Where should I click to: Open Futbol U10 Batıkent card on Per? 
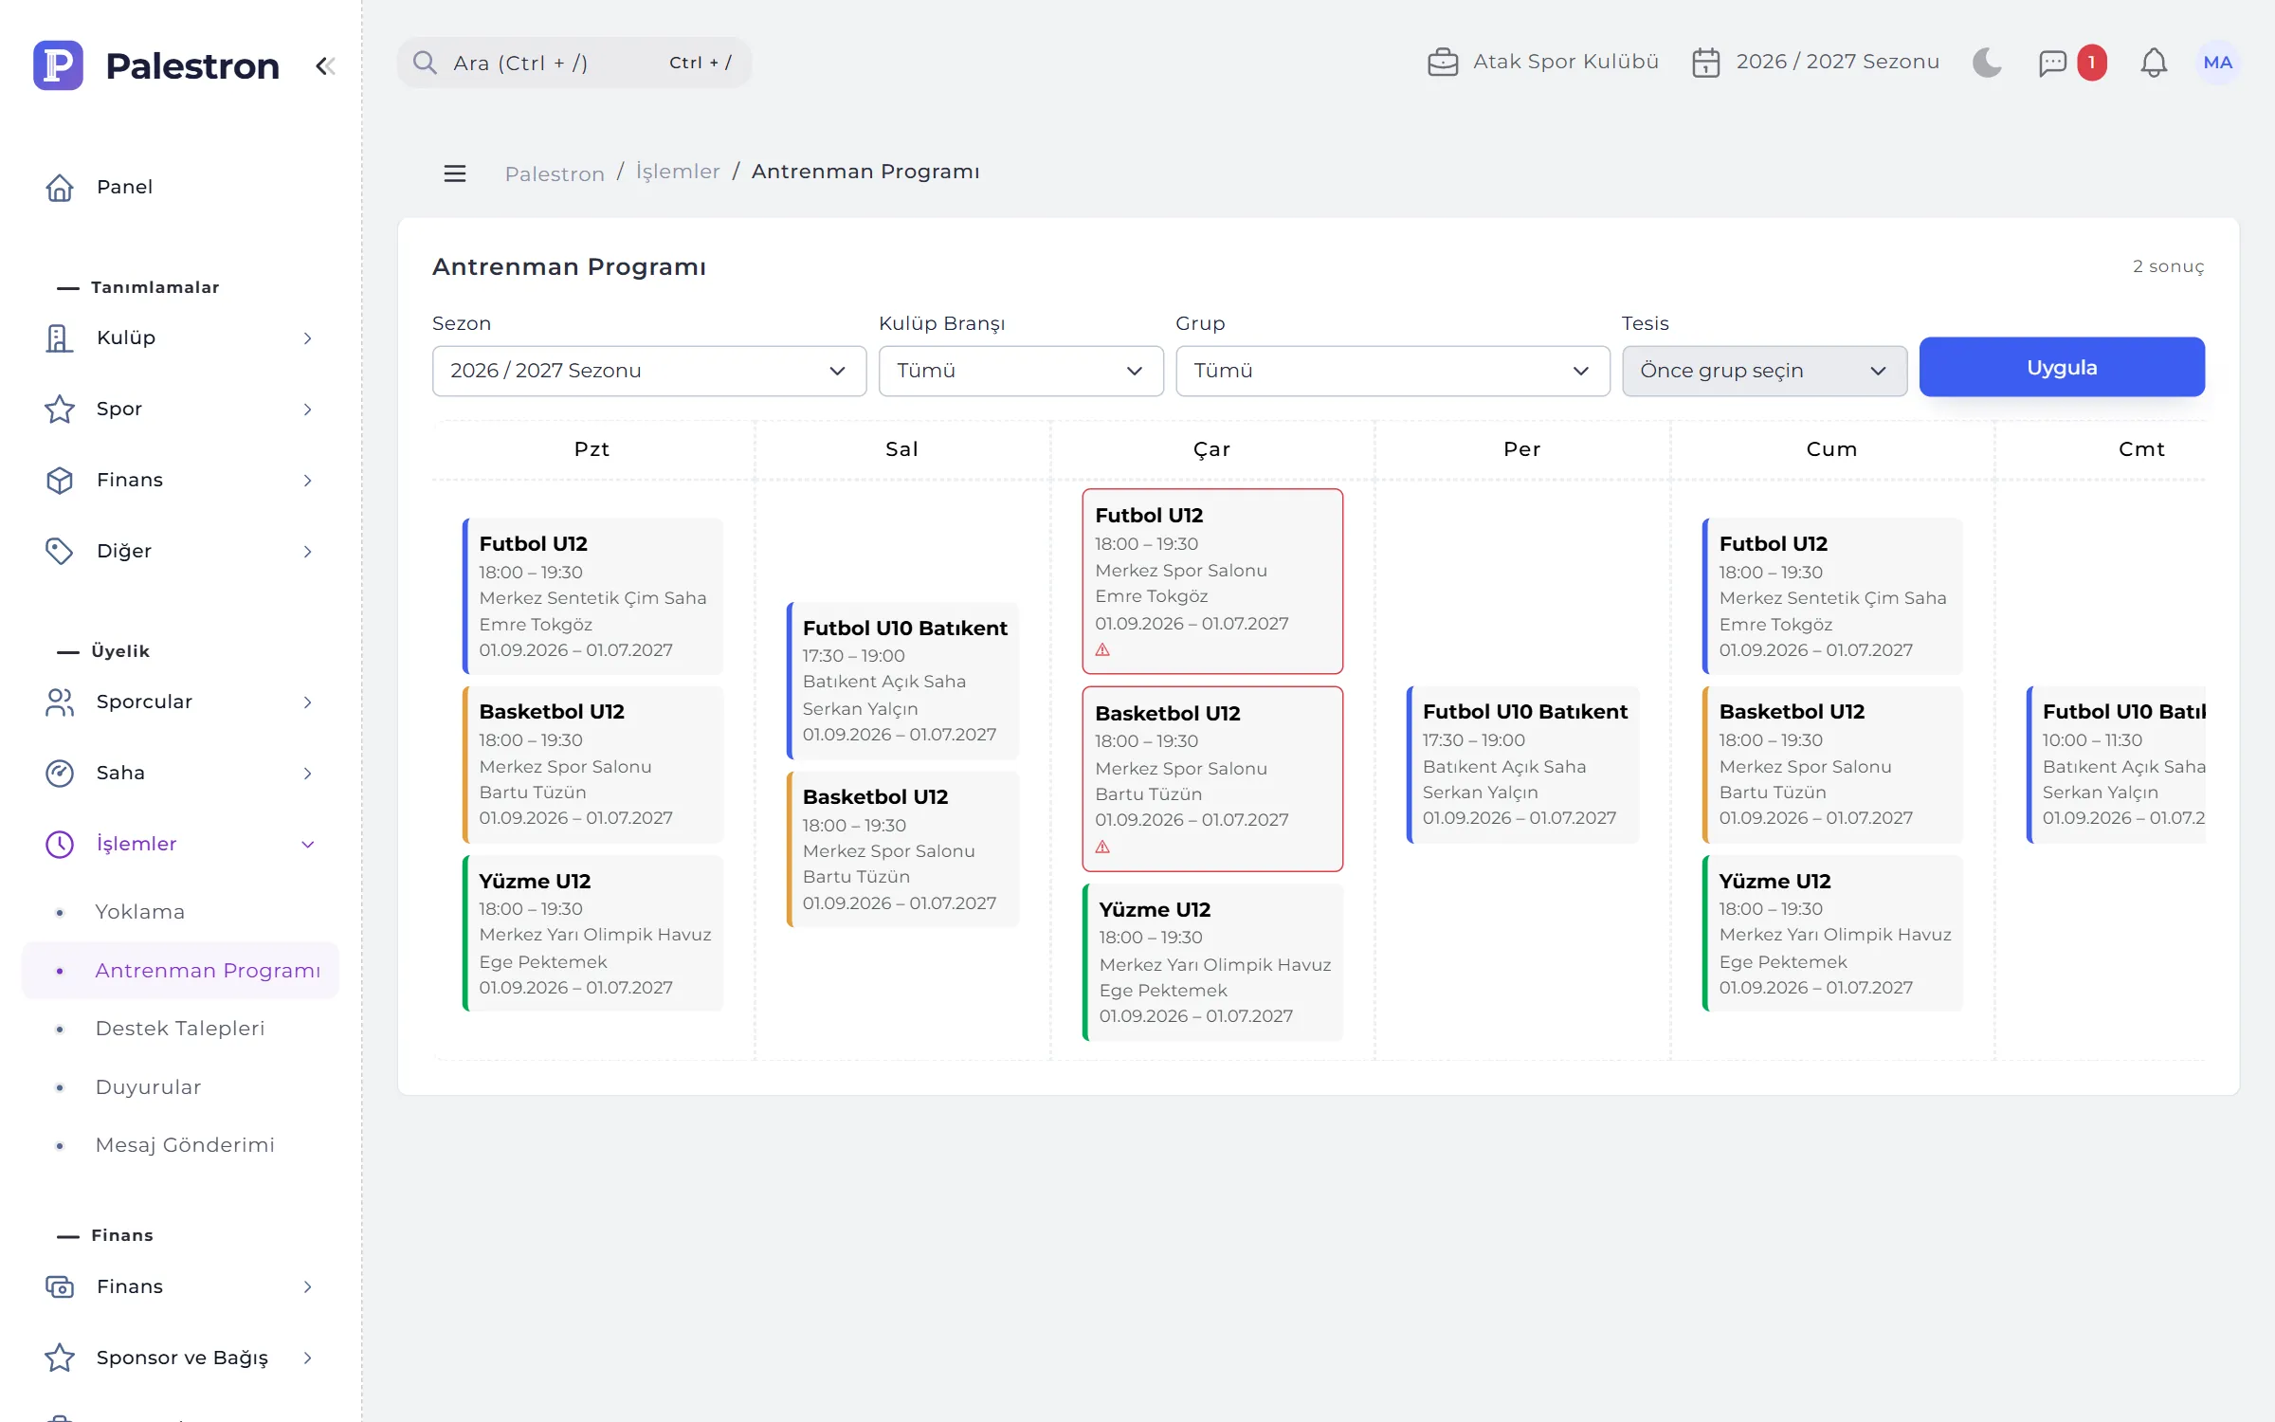[x=1523, y=764]
